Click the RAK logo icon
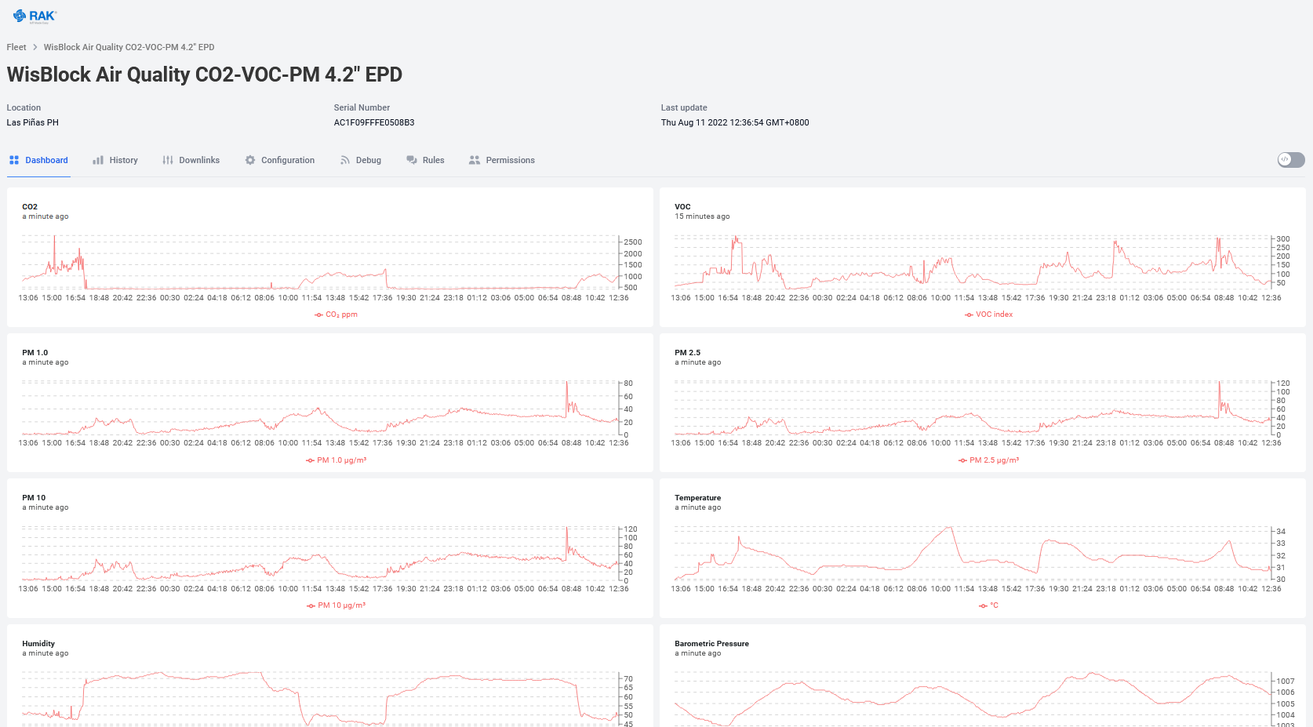 (35, 16)
